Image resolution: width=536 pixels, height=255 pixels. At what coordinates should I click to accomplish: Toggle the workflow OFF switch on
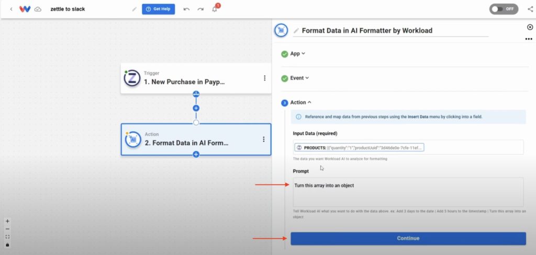tap(504, 9)
